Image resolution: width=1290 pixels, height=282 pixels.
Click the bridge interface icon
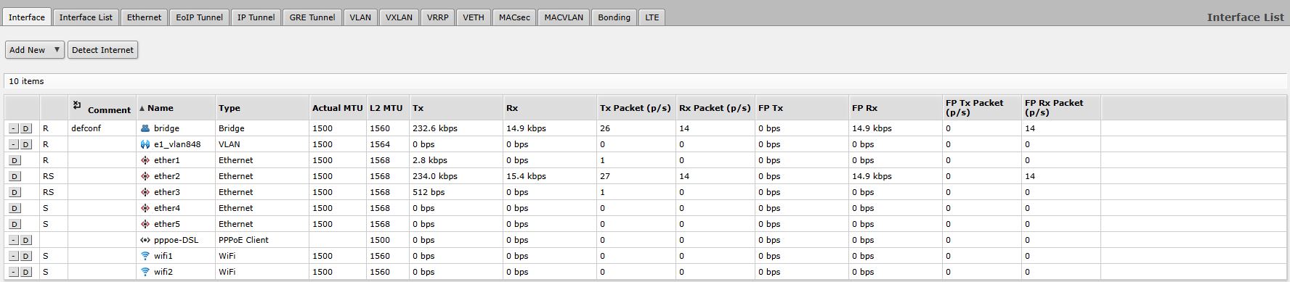(145, 128)
